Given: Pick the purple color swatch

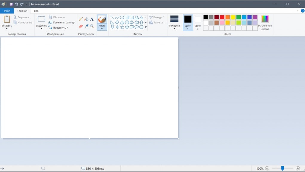Looking at the screenshot, I should coord(255,17).
